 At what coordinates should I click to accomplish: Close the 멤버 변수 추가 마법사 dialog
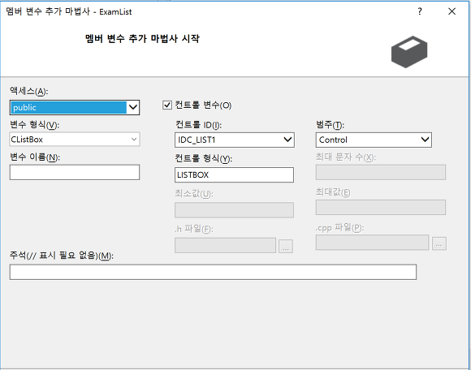[x=452, y=11]
